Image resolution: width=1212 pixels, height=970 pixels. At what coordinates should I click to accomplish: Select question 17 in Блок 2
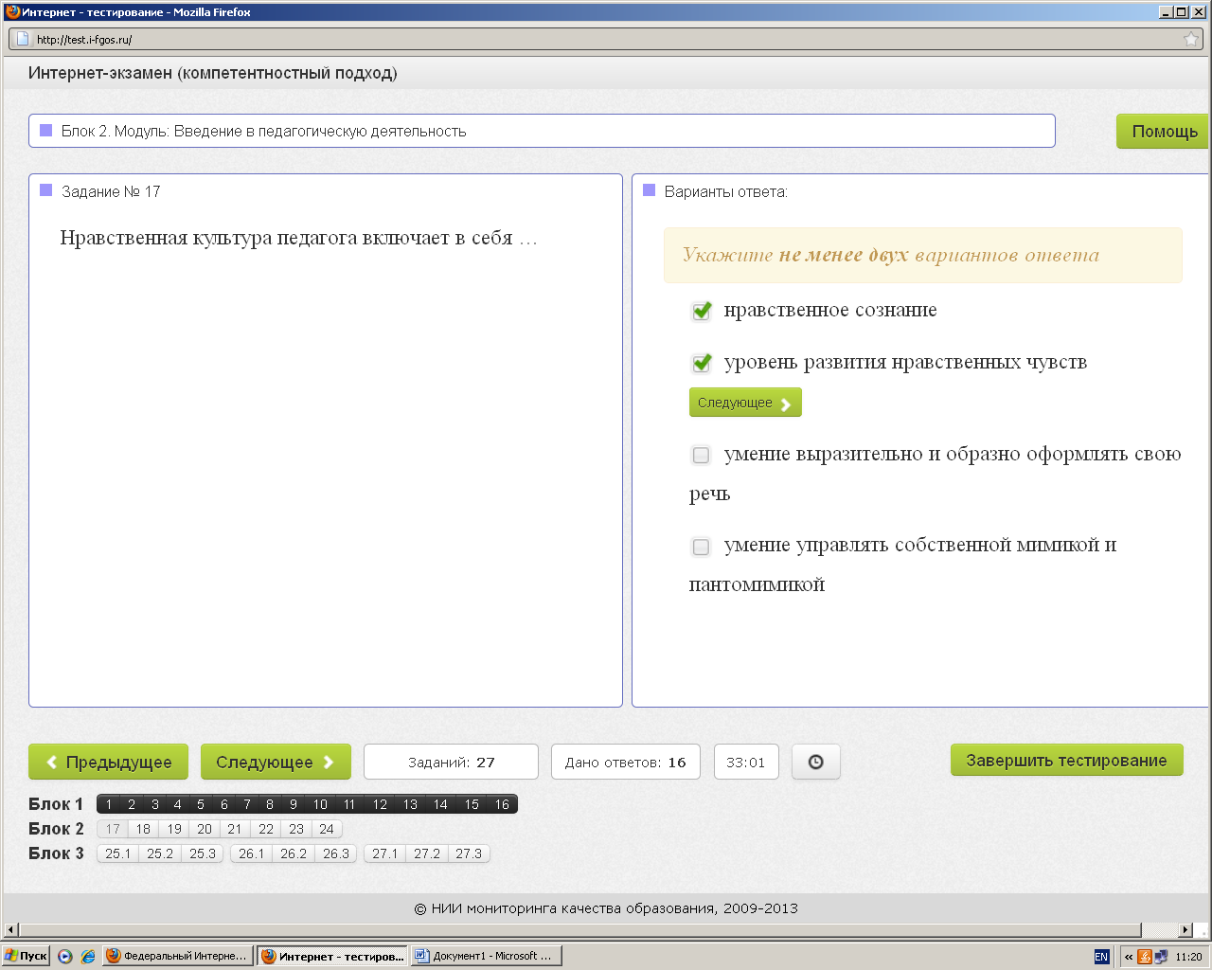pyautogui.click(x=113, y=829)
